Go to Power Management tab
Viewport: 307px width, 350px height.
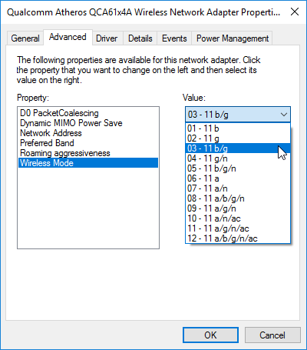pos(232,38)
